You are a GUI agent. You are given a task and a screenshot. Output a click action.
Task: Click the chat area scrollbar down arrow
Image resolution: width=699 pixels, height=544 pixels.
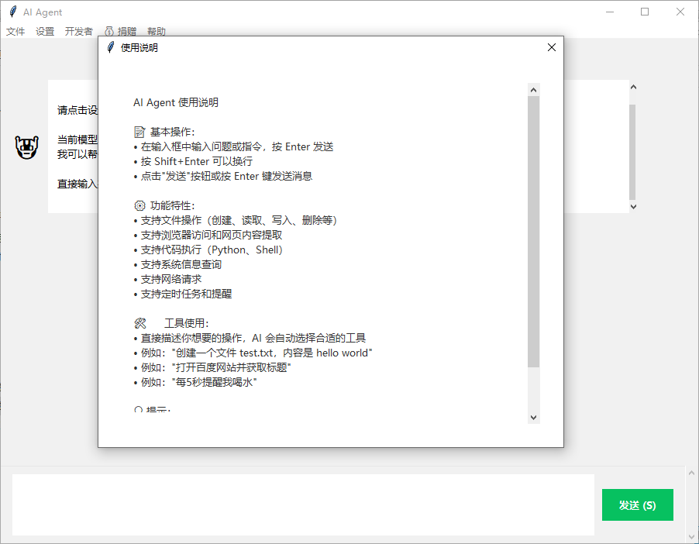click(x=632, y=206)
